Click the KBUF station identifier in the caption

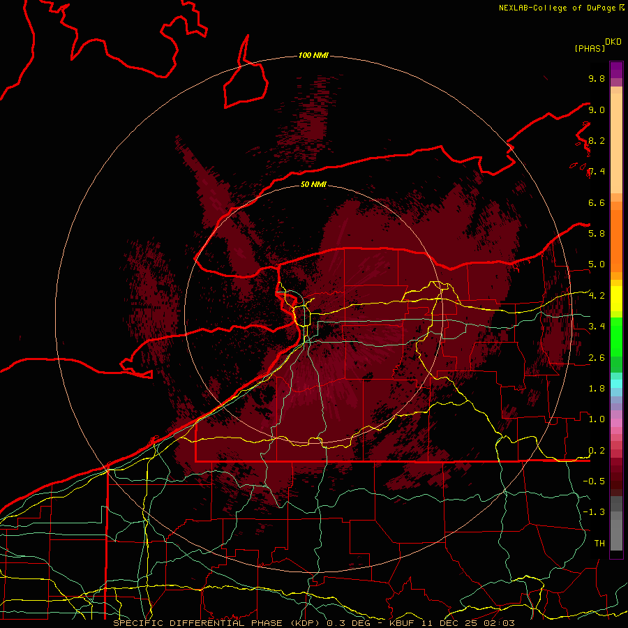pyautogui.click(x=401, y=623)
